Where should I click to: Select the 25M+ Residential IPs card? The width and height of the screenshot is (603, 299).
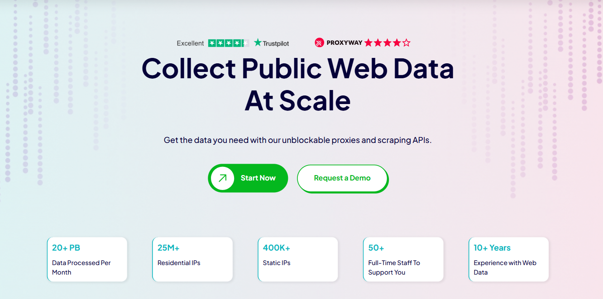click(x=192, y=259)
